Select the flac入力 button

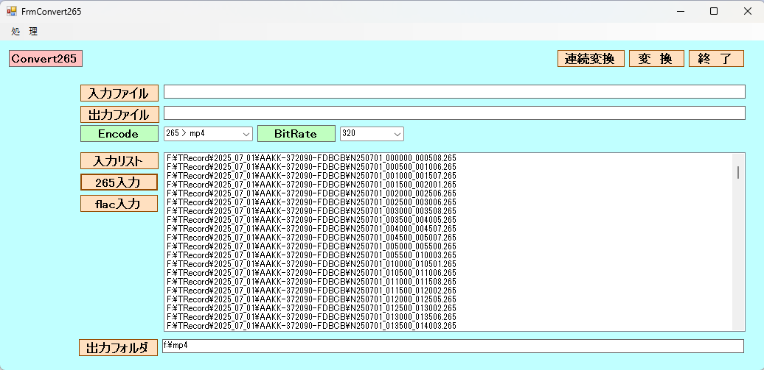pyautogui.click(x=119, y=204)
